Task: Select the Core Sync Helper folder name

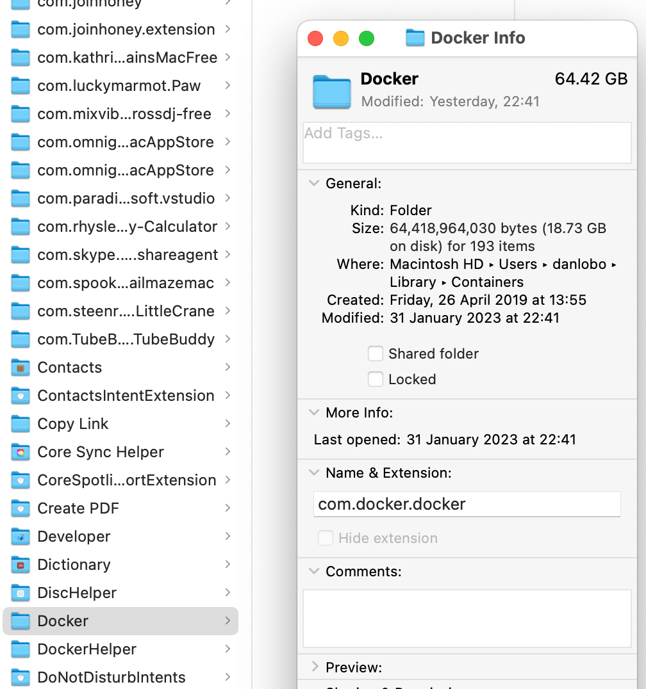Action: (x=101, y=452)
